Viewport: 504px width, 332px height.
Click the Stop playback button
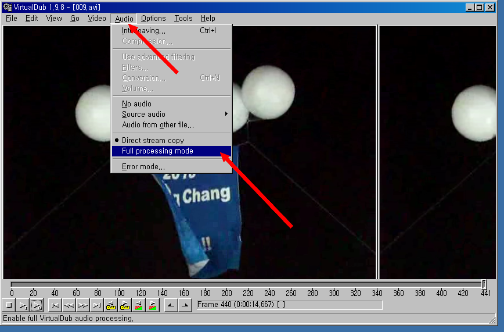[x=9, y=305]
